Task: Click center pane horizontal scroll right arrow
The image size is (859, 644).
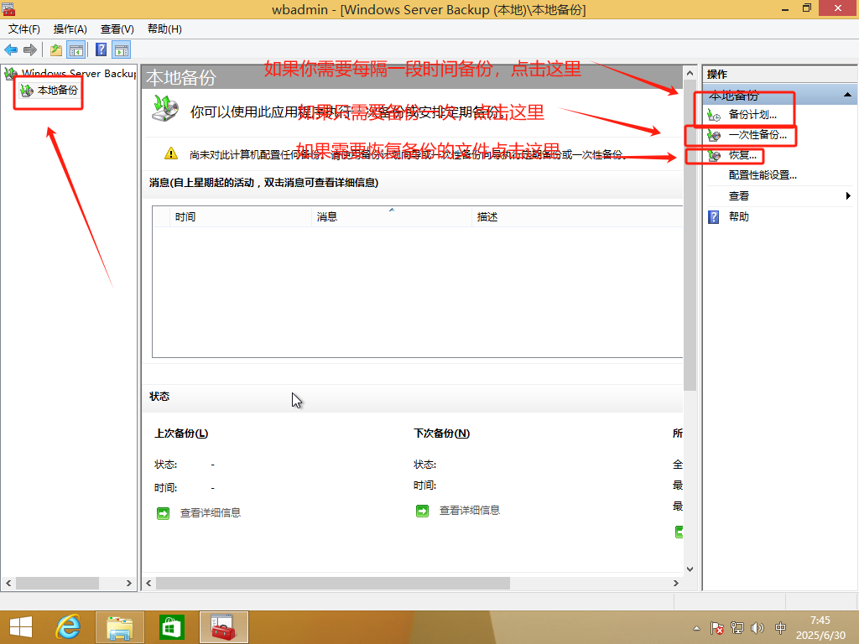Action: [676, 584]
